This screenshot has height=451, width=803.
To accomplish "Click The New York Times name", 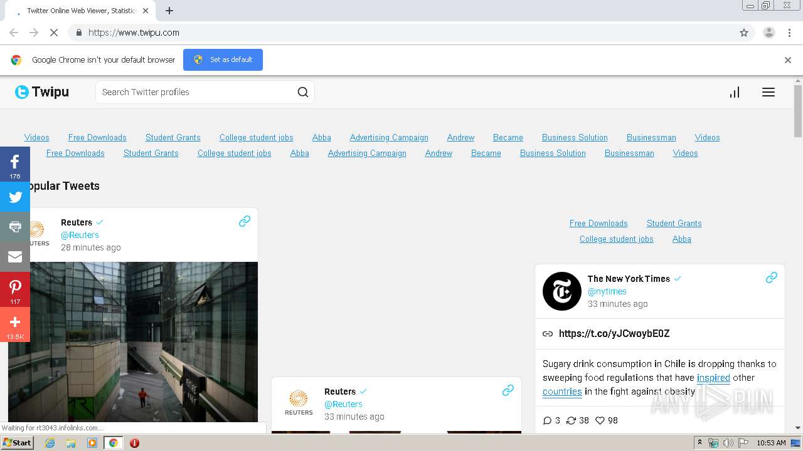I will pos(629,279).
